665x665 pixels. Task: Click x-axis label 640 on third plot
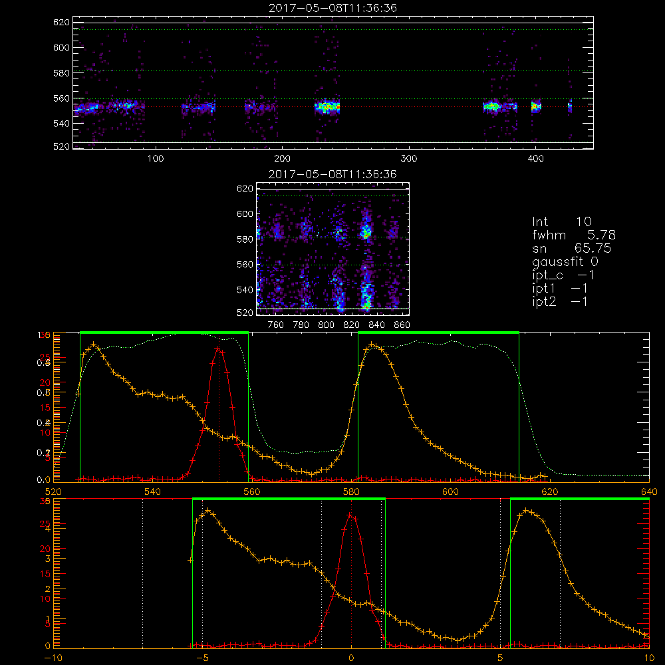pos(649,491)
